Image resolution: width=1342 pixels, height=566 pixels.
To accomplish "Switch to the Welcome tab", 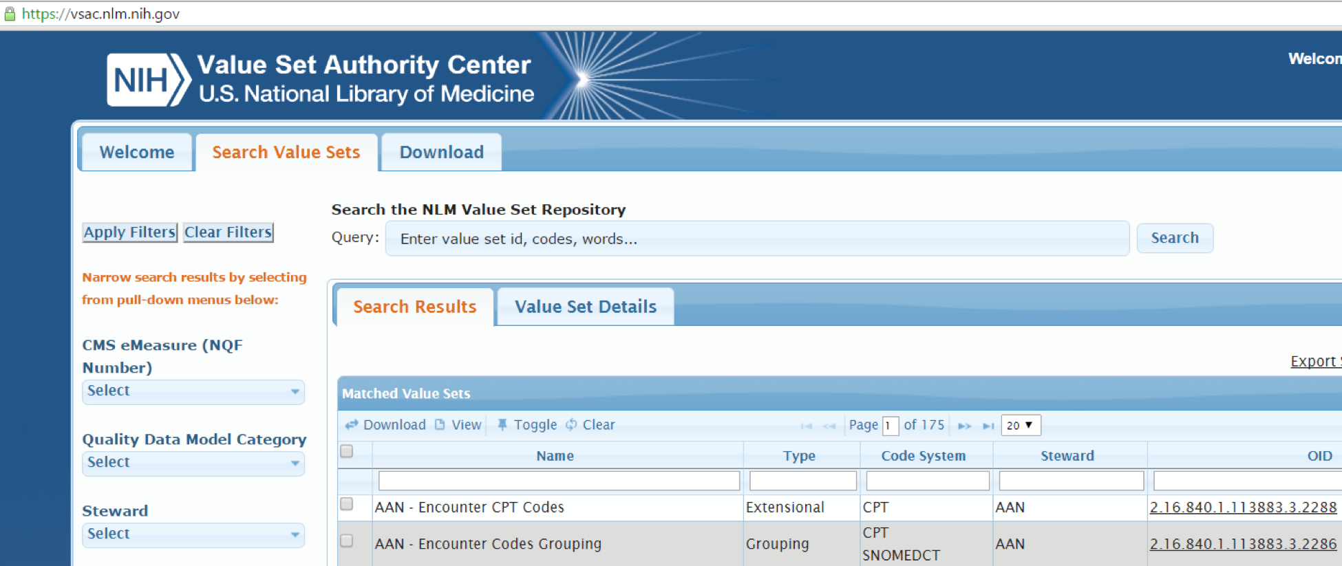I will click(137, 152).
